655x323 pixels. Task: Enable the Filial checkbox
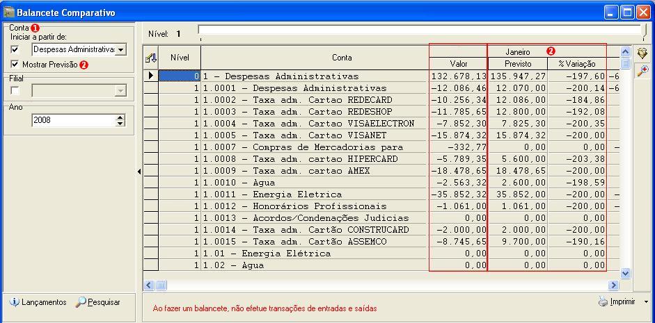(x=15, y=90)
